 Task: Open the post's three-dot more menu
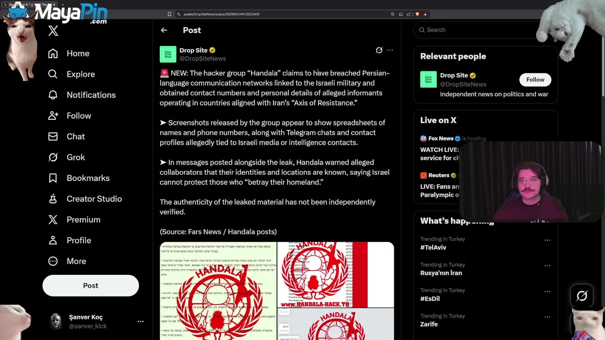point(390,50)
